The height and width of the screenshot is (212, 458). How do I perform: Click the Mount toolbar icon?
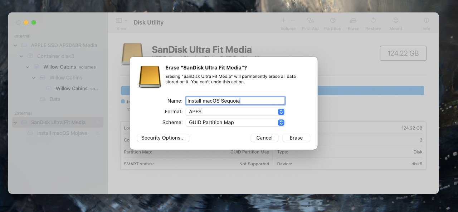[x=396, y=20]
